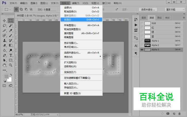Reset default foreground and background colors

(x=5, y=81)
